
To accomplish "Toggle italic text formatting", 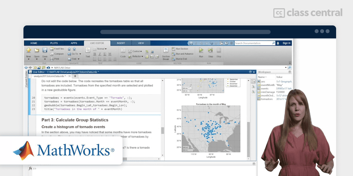I will (100, 54).
